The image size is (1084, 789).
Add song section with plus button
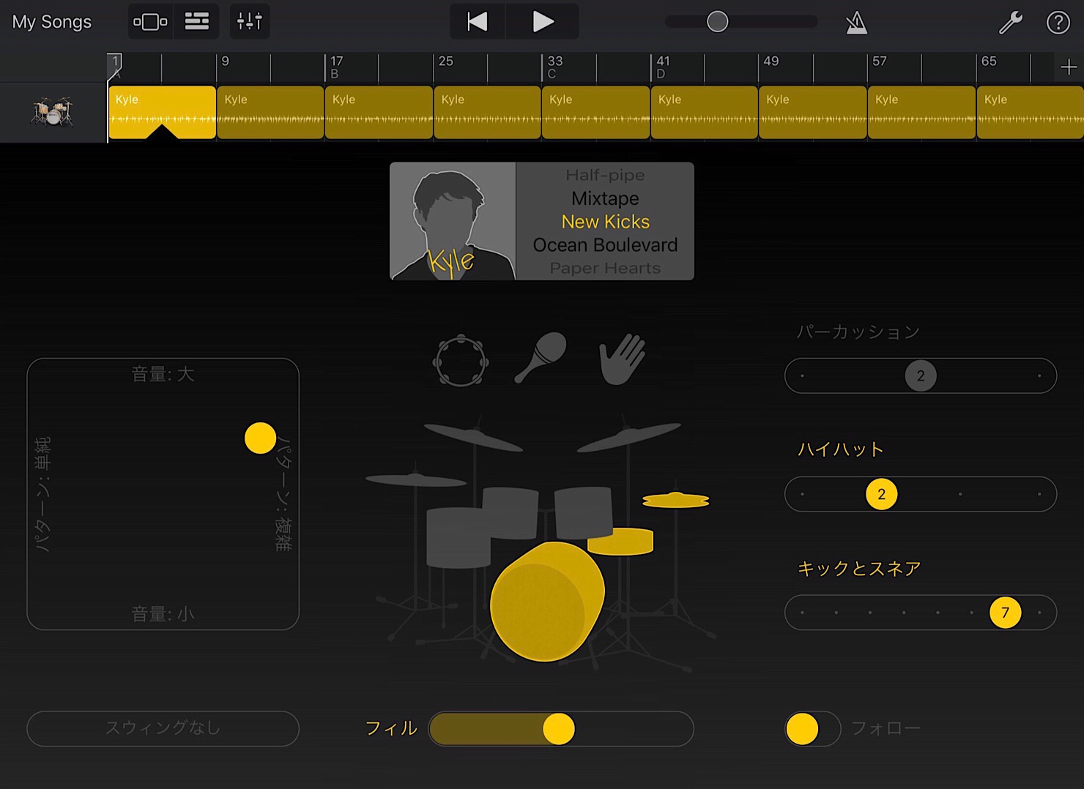click(1069, 67)
